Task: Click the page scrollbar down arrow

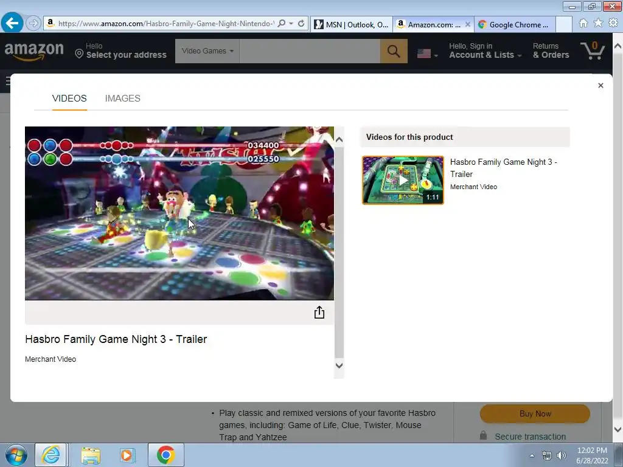Action: (618, 430)
